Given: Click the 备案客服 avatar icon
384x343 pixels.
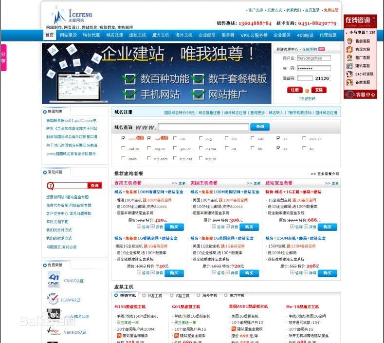Looking at the screenshot, I should 350,82.
